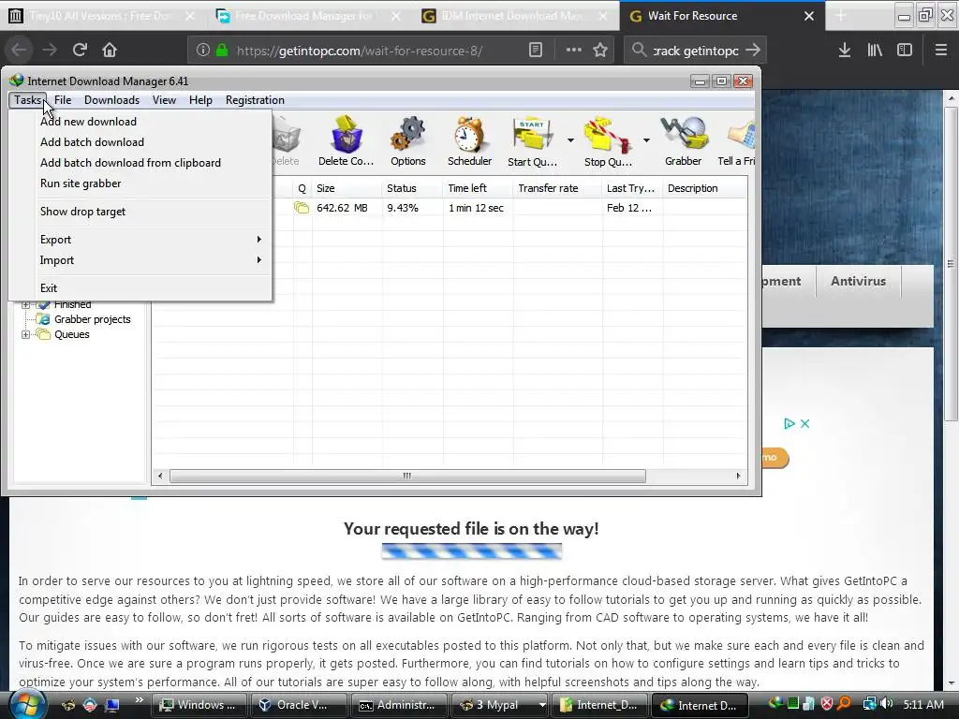Open Mypal taskbar group dropdown arrow
Viewport: 959px width, 719px height.
tap(542, 705)
